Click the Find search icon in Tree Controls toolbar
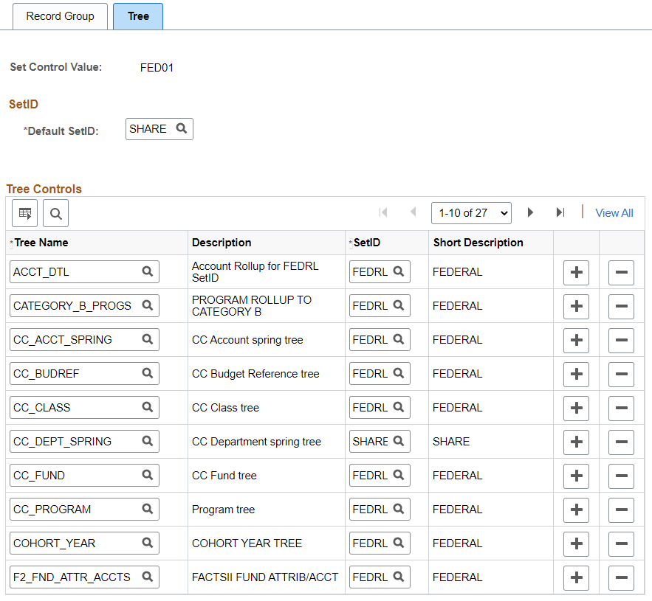 point(55,213)
